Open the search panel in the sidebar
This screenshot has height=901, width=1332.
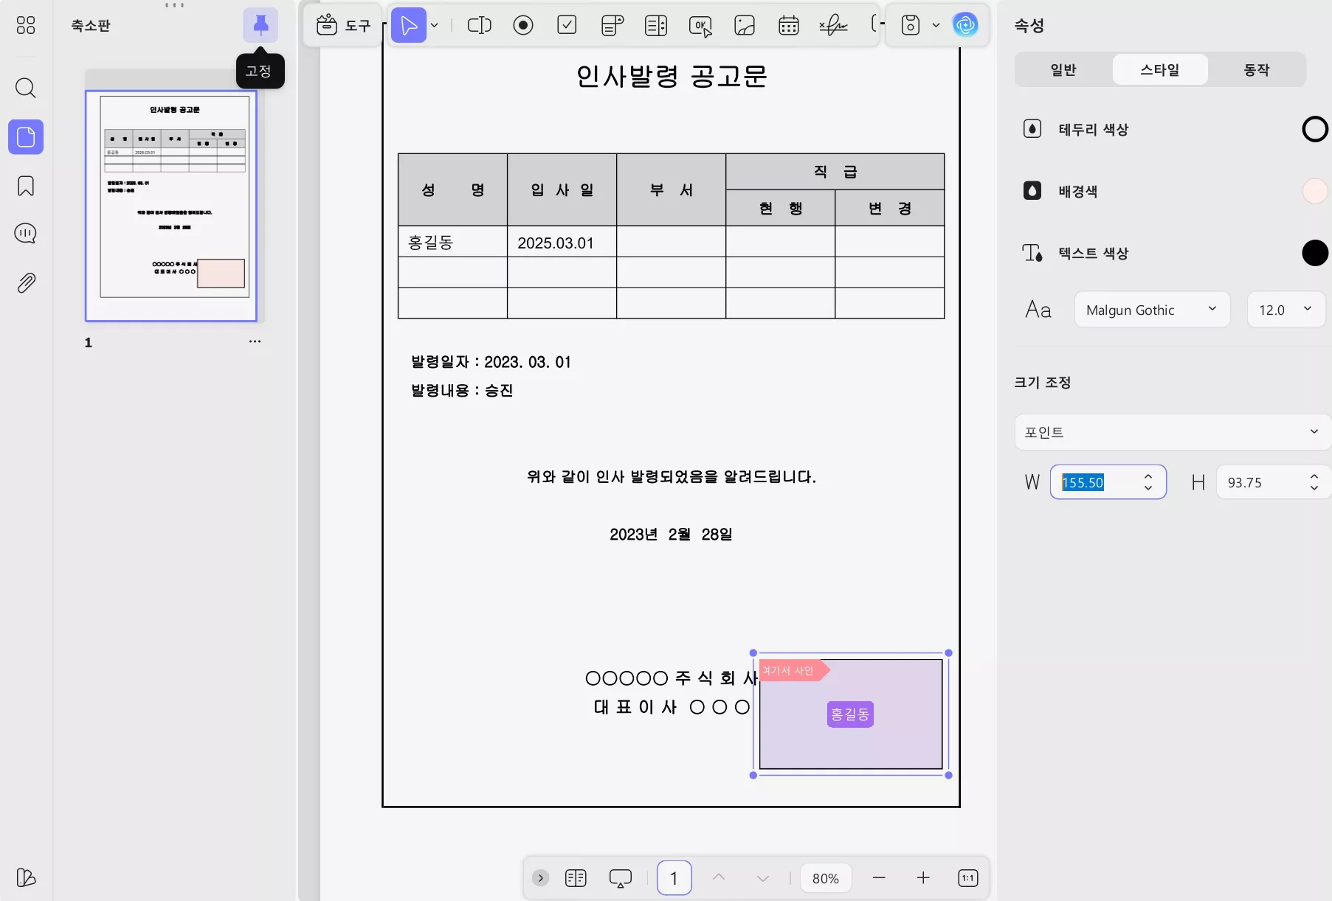26,88
